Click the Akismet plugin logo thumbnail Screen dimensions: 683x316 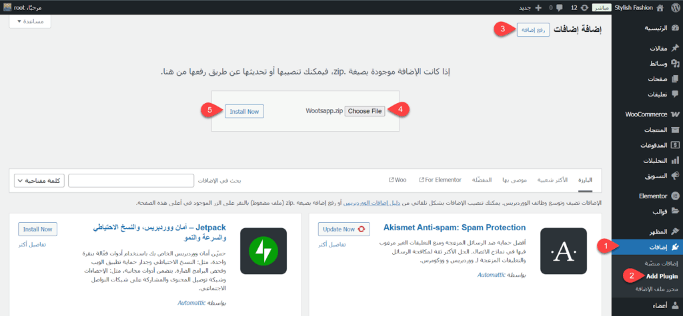(564, 251)
